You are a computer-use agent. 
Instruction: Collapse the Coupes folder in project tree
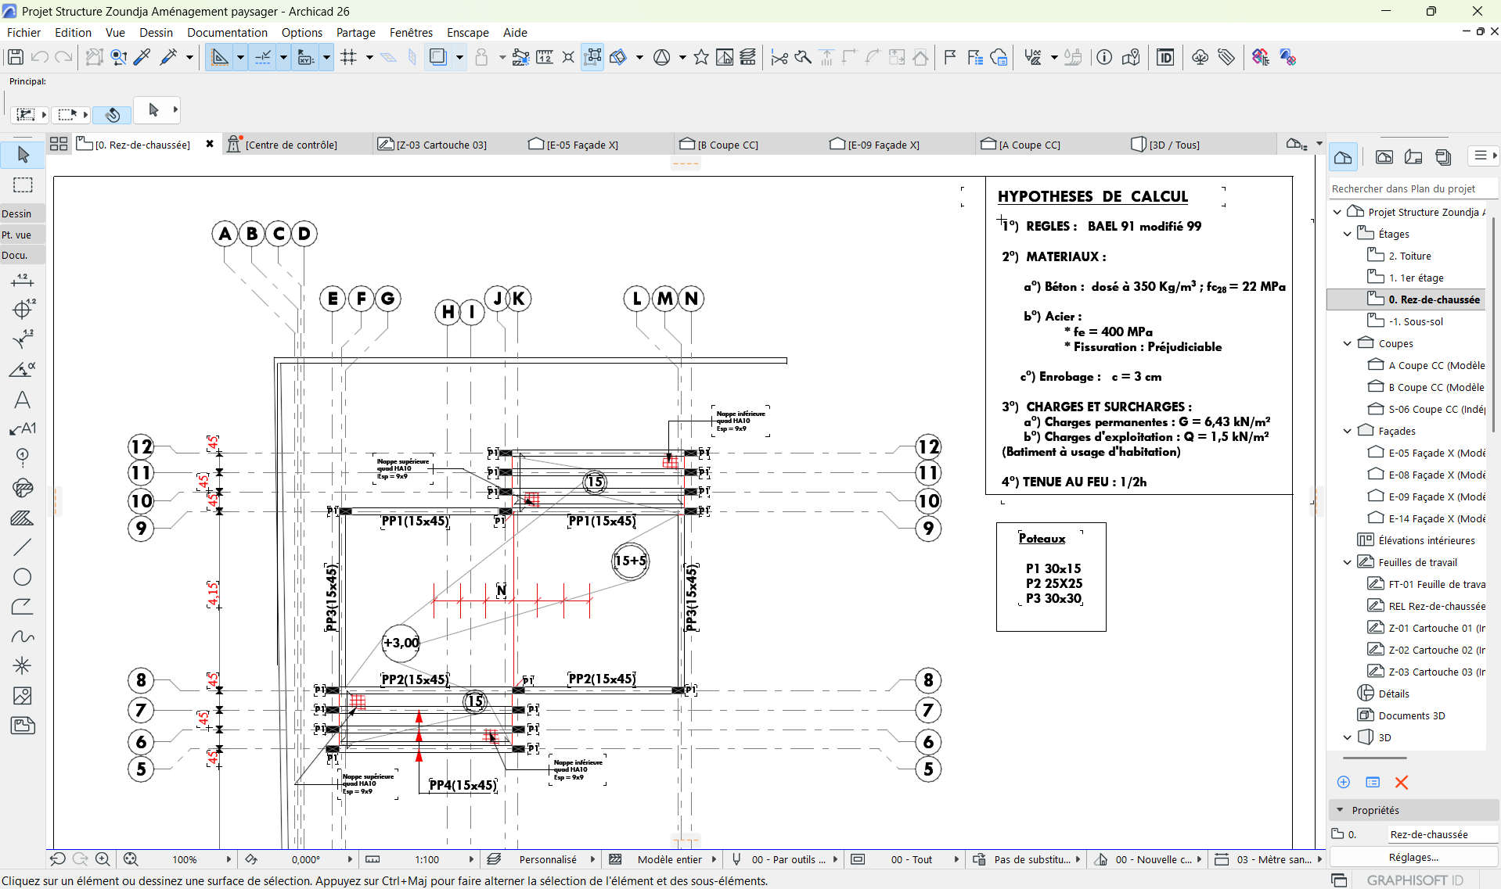coord(1347,343)
